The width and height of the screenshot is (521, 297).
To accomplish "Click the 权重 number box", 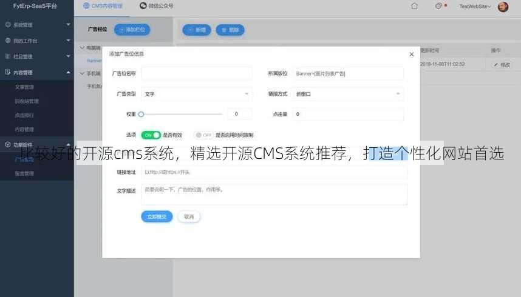I will point(240,114).
